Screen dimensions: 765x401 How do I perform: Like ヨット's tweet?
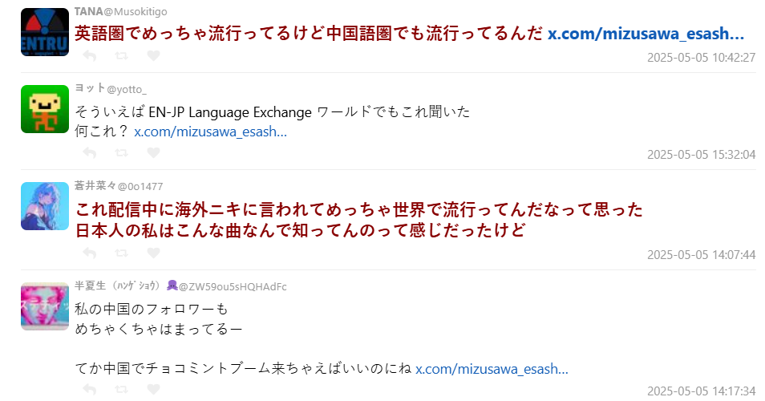(x=154, y=153)
